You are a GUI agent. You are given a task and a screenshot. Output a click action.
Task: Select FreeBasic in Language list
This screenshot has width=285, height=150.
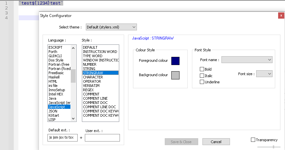coord(59,73)
